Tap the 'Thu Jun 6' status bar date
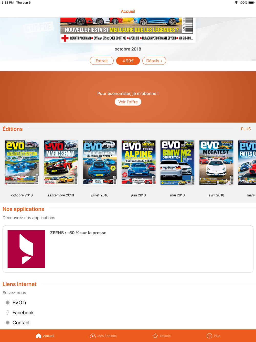This screenshot has height=342, width=256. 24,3
